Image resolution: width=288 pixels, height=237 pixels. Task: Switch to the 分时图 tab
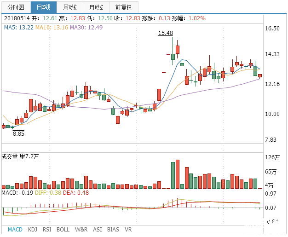[16, 7]
